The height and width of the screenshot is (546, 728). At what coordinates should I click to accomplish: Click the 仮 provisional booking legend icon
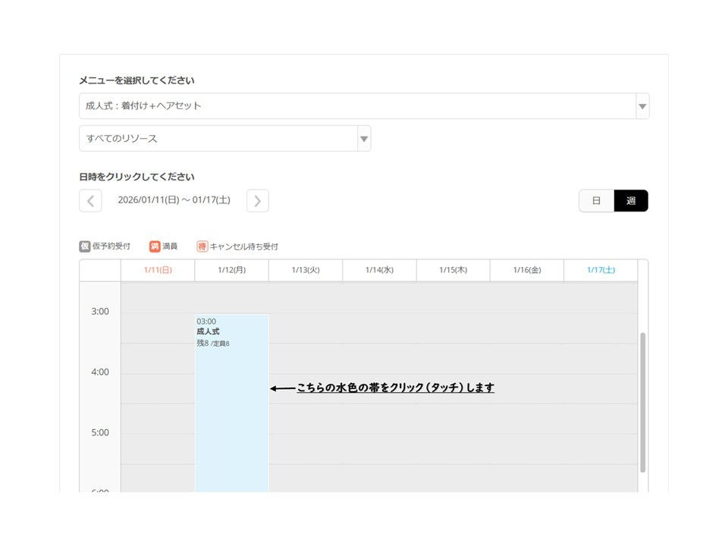click(84, 246)
